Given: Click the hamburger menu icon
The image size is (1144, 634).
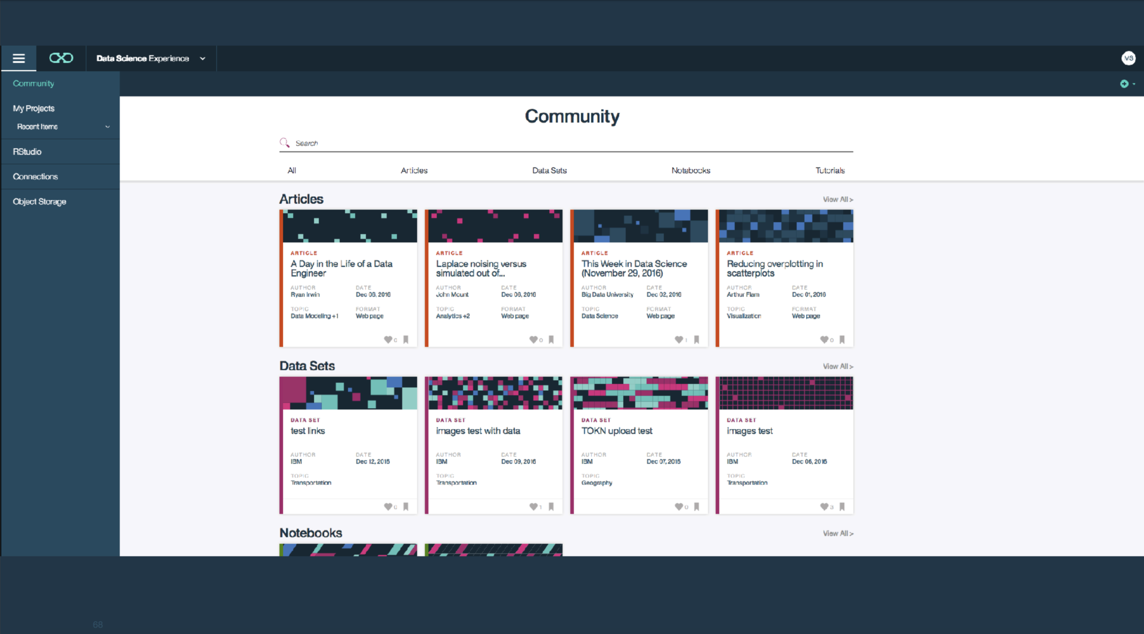Looking at the screenshot, I should click(19, 58).
